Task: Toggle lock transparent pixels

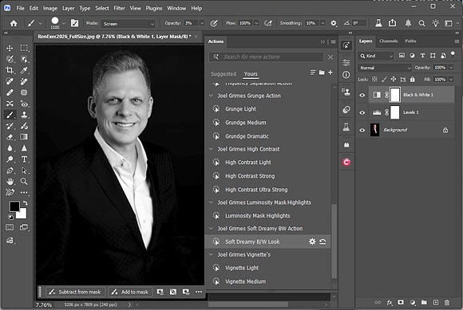Action: tap(374, 79)
